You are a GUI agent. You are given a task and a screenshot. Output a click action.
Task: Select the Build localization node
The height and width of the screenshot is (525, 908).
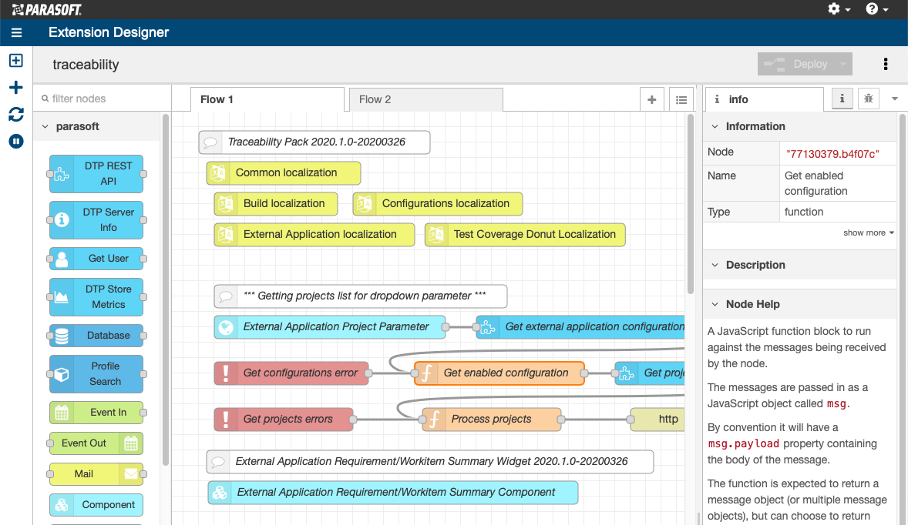276,203
